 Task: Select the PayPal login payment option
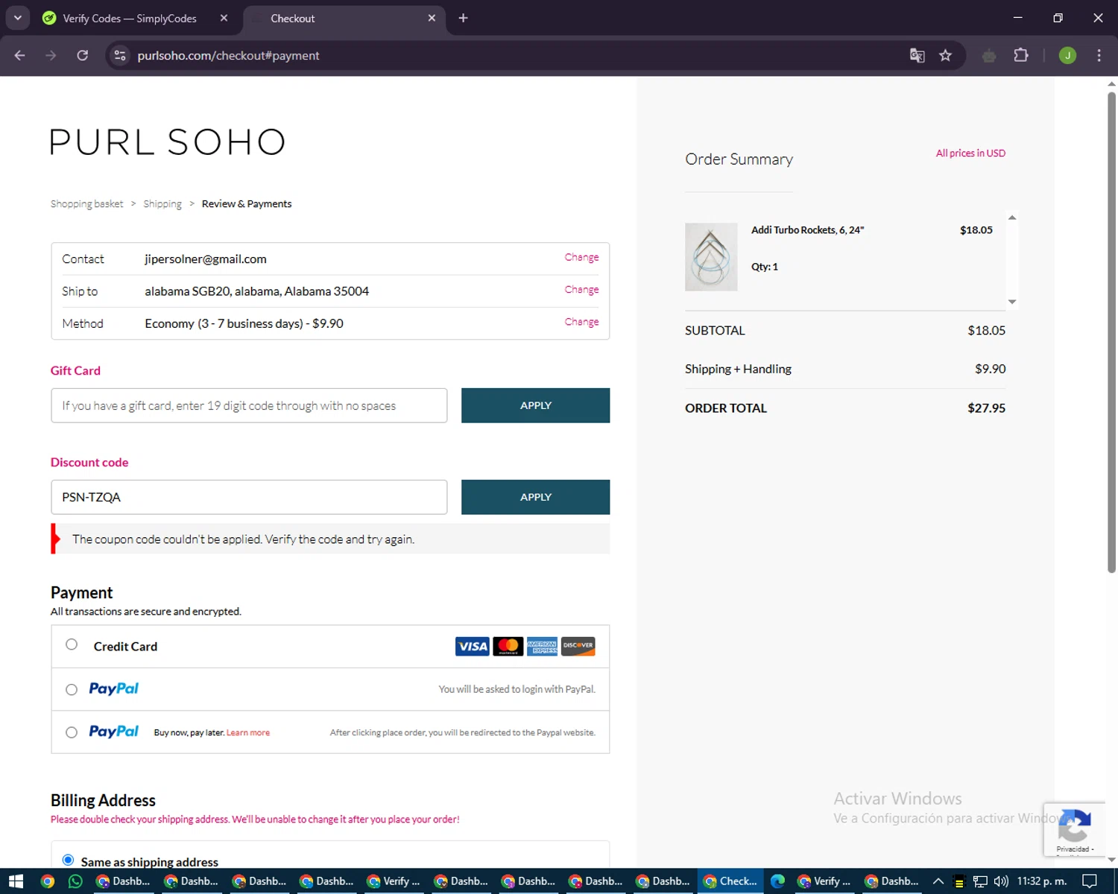pyautogui.click(x=72, y=690)
